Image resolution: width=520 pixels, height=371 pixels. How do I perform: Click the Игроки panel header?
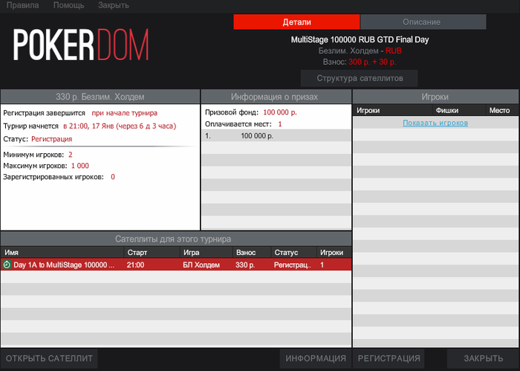[435, 97]
